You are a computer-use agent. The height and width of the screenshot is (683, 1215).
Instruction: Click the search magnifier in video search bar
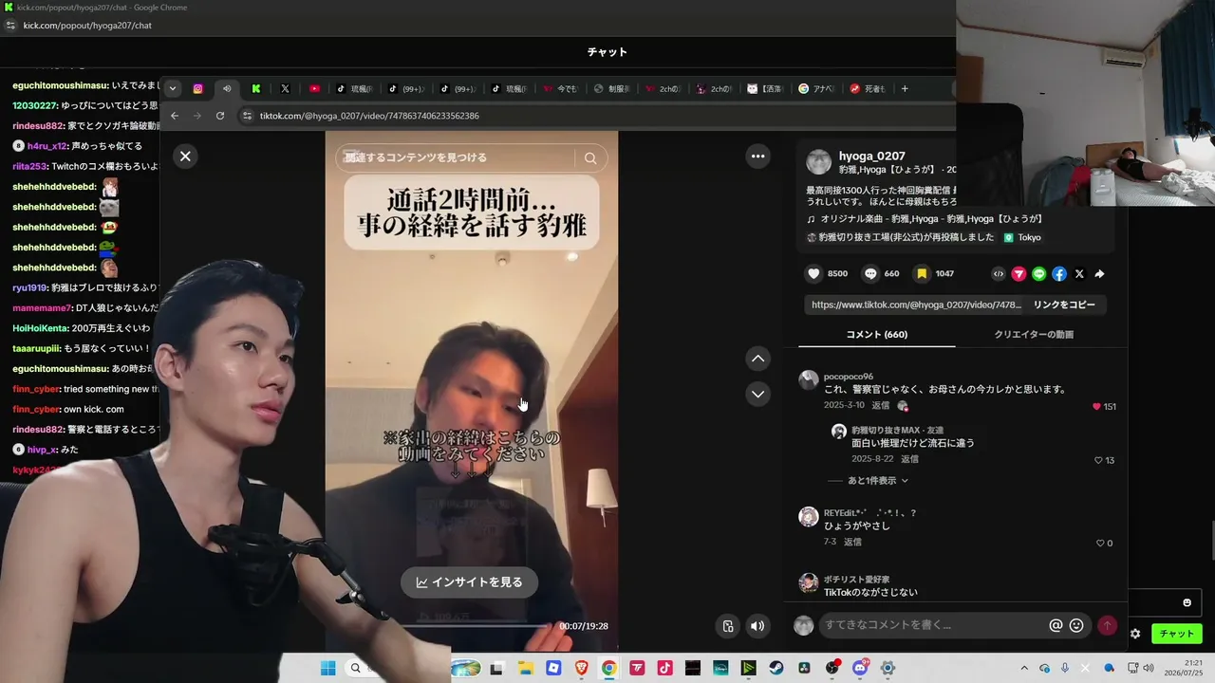590,158
